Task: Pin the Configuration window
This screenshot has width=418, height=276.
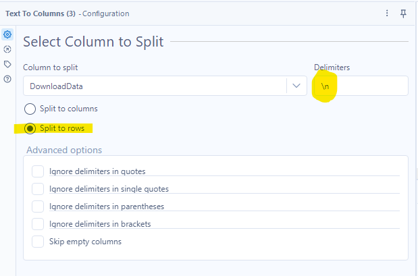Action: pos(404,13)
